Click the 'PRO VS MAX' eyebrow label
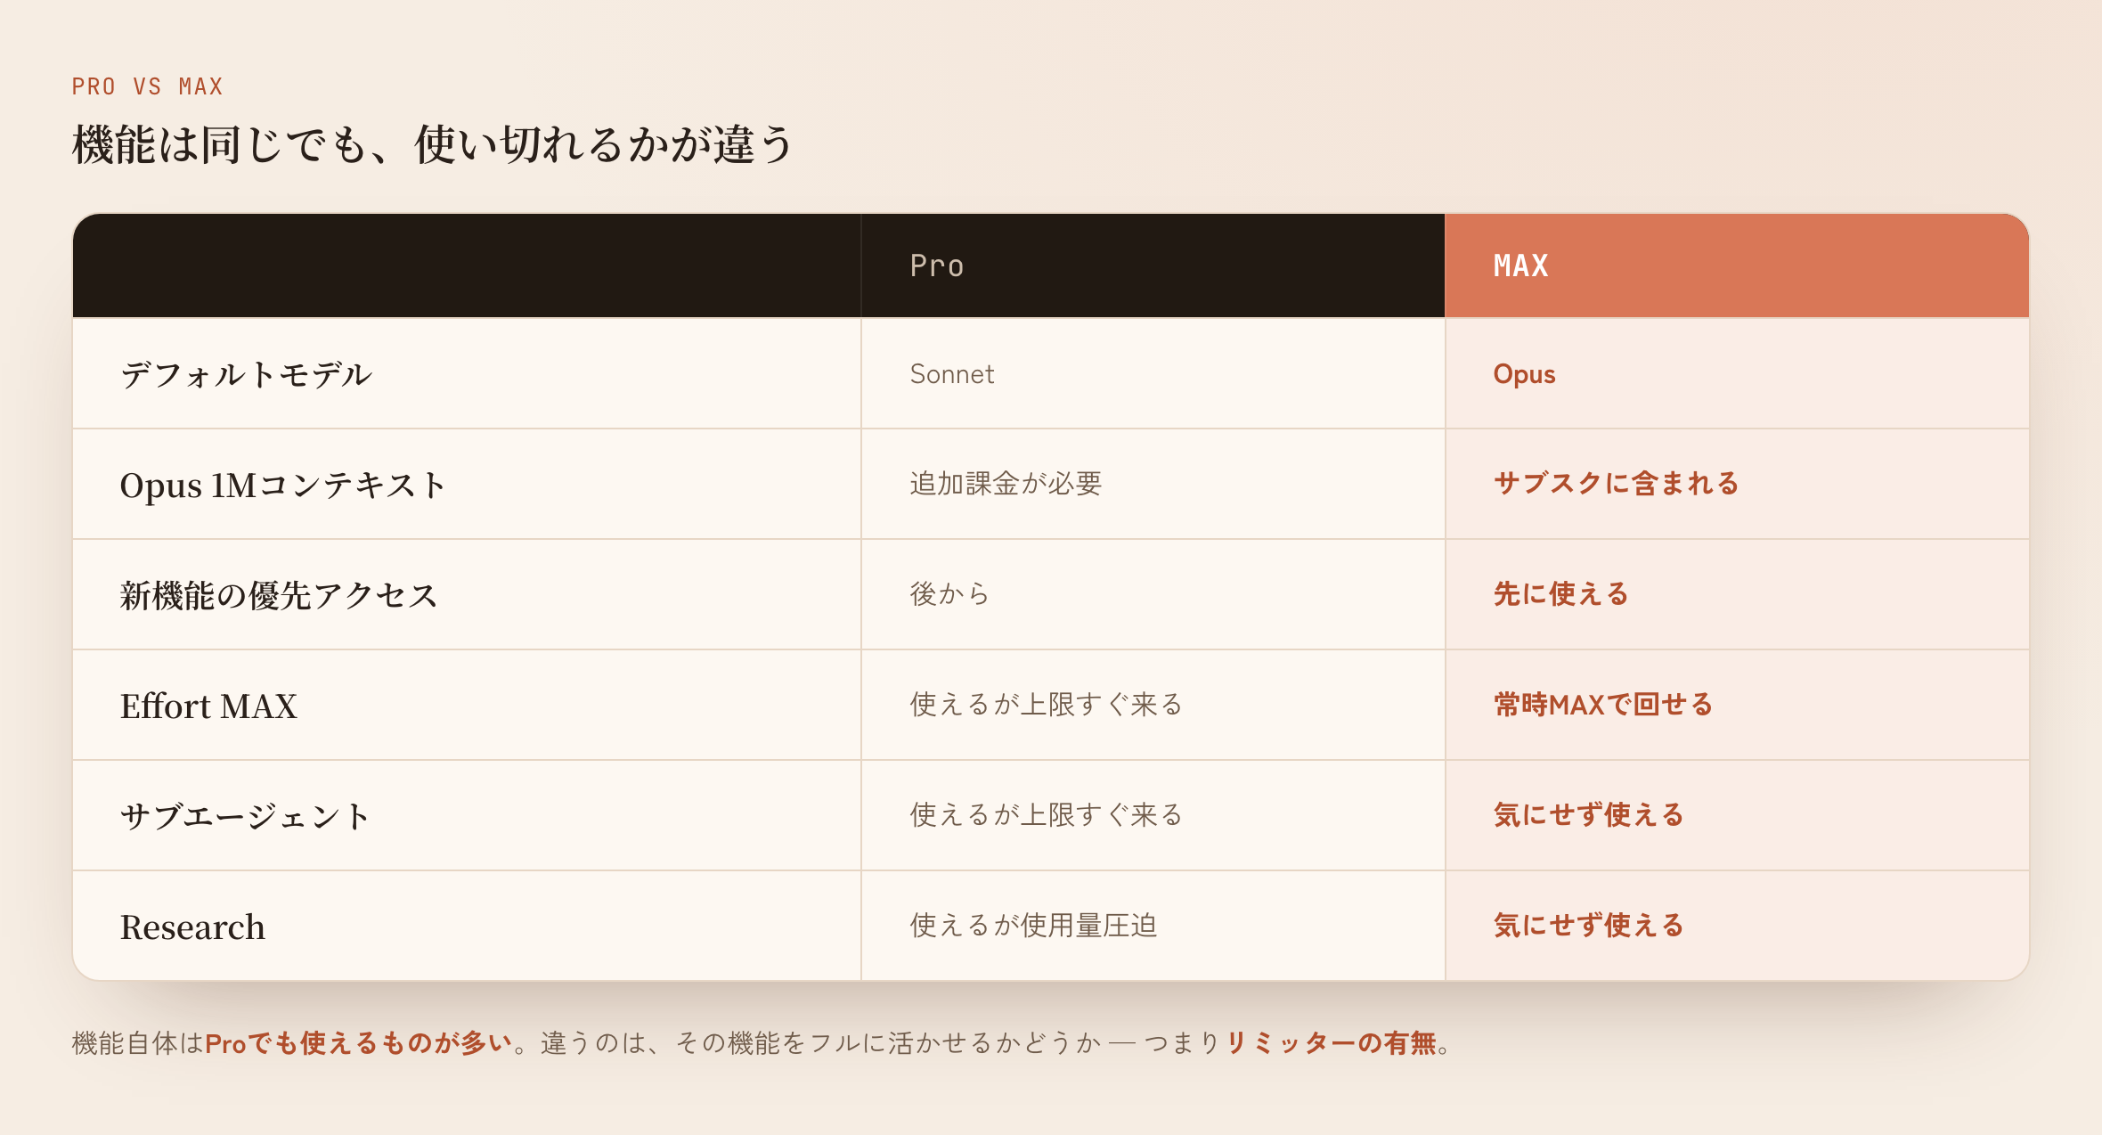2102x1135 pixels. pos(148,86)
